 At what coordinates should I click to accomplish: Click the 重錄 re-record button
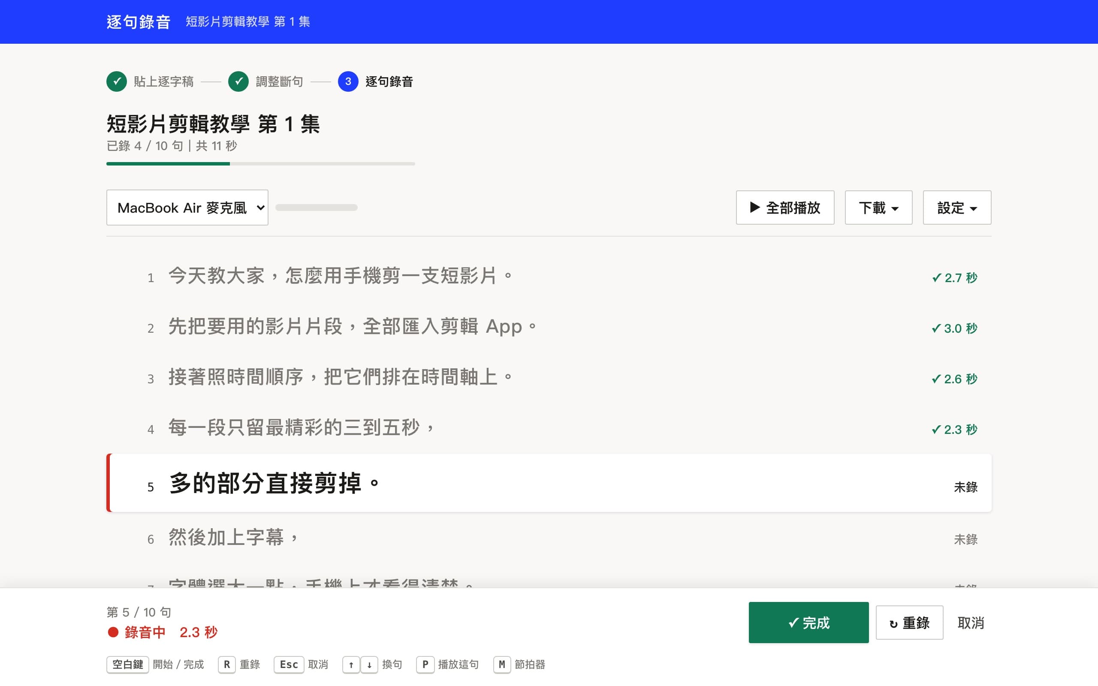coord(909,623)
